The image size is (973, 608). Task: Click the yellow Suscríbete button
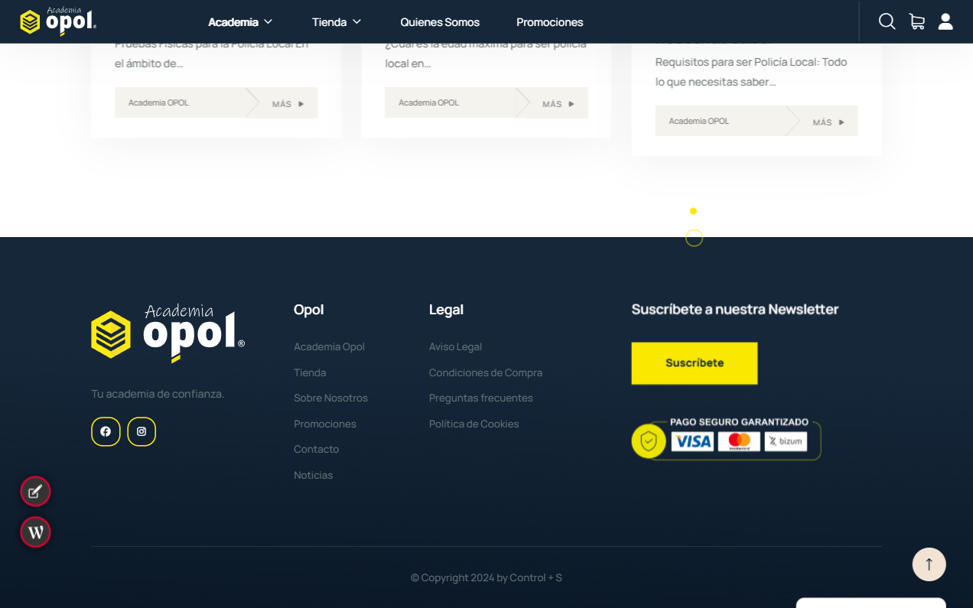pyautogui.click(x=694, y=363)
